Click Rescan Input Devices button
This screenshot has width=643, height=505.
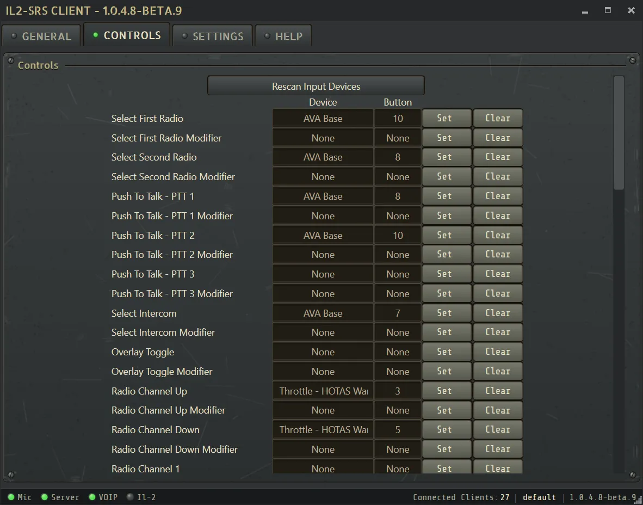[x=316, y=86]
